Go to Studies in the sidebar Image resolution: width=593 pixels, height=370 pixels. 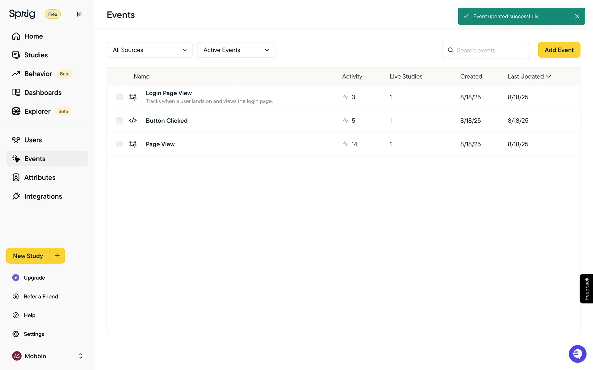(36, 55)
